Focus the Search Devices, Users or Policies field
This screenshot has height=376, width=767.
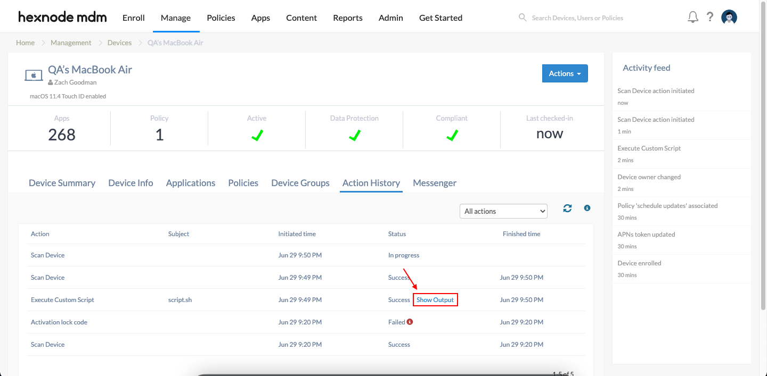tap(577, 18)
